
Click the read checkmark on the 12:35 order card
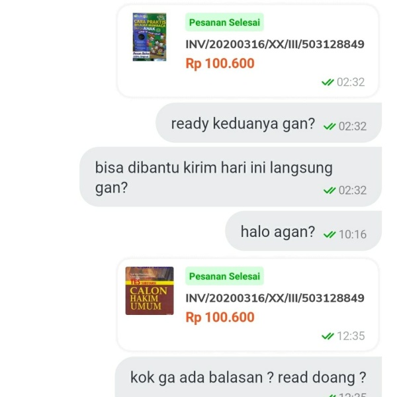coord(328,336)
